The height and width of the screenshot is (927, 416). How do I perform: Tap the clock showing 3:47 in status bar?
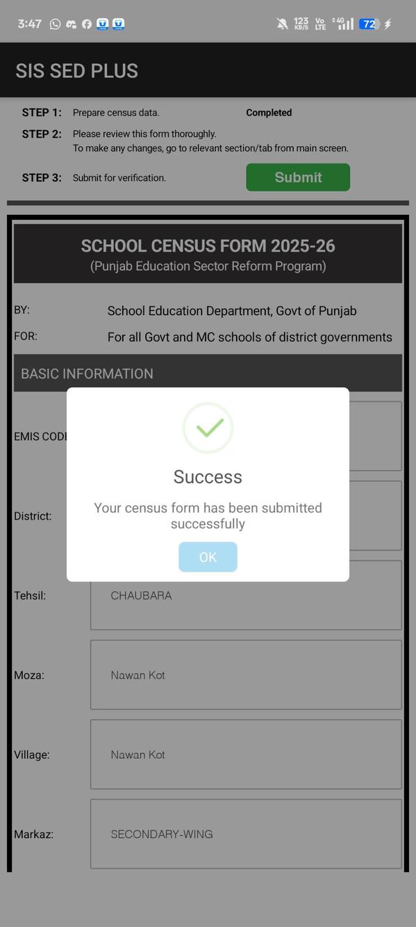[x=28, y=23]
